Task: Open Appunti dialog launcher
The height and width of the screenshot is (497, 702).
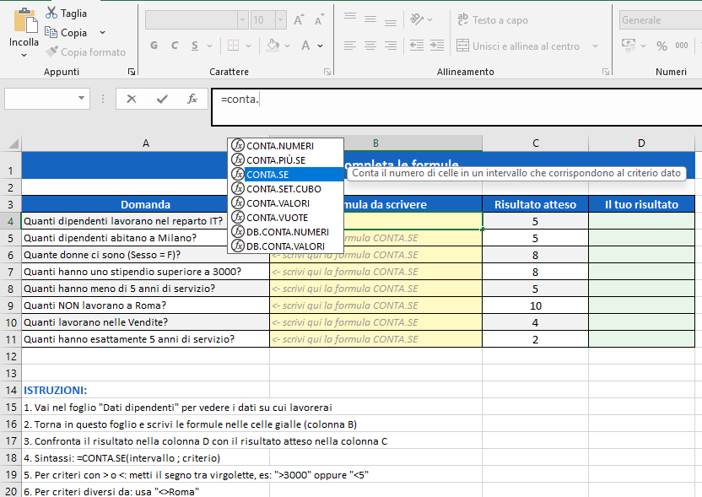Action: [132, 72]
